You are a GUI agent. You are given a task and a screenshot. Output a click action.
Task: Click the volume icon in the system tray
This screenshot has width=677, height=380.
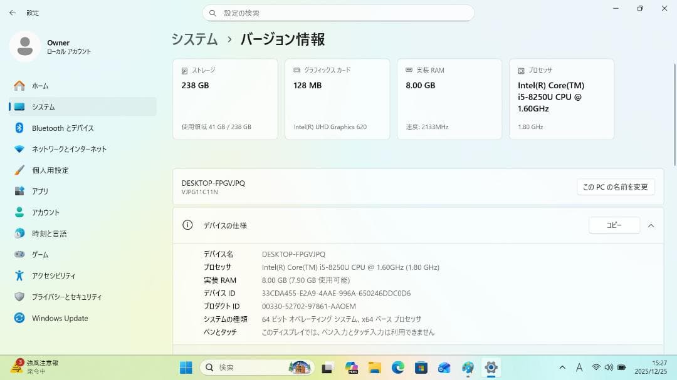[x=608, y=367]
